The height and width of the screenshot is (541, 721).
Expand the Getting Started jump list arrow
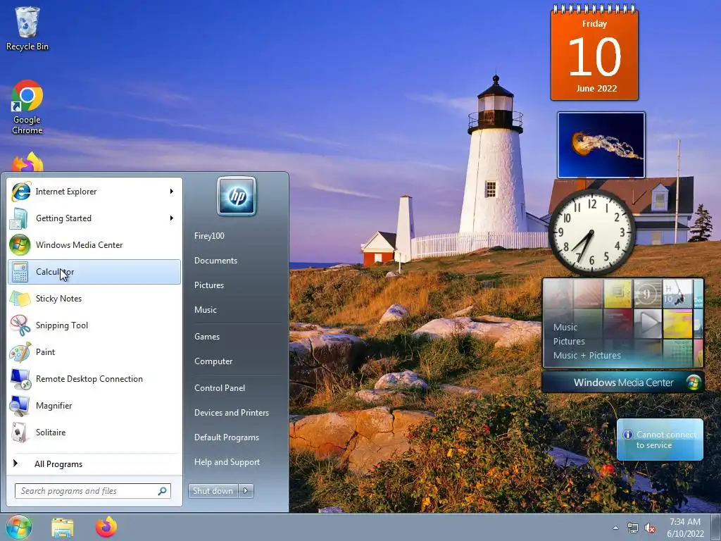(172, 218)
